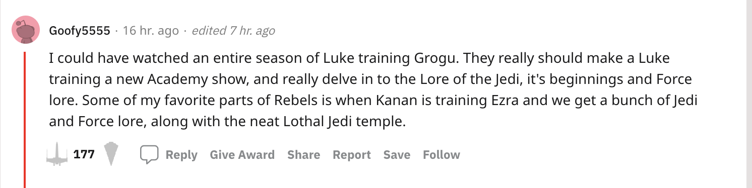
Task: Collapse the thread using the red line
Action: (25, 119)
